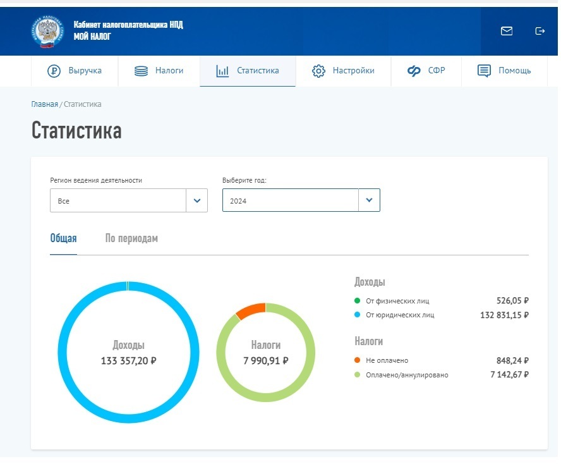Click the coin stack icon beside Налоги
The width and height of the screenshot is (561, 464).
tap(141, 71)
